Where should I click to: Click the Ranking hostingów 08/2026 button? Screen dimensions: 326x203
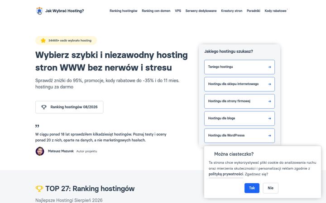pyautogui.click(x=69, y=107)
